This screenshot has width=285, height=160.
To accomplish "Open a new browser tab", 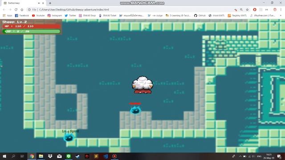I will tap(50, 3).
